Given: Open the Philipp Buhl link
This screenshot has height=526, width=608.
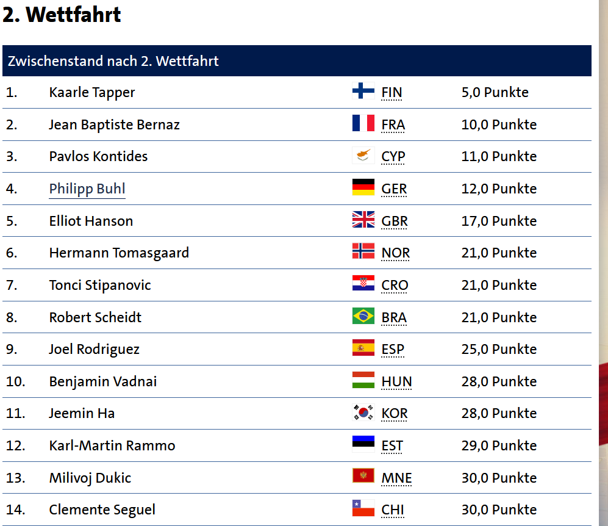Looking at the screenshot, I should coord(87,189).
